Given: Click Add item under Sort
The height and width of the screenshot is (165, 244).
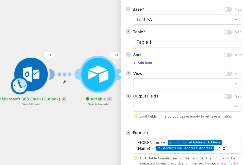Looking at the screenshot, I should click(x=142, y=63).
